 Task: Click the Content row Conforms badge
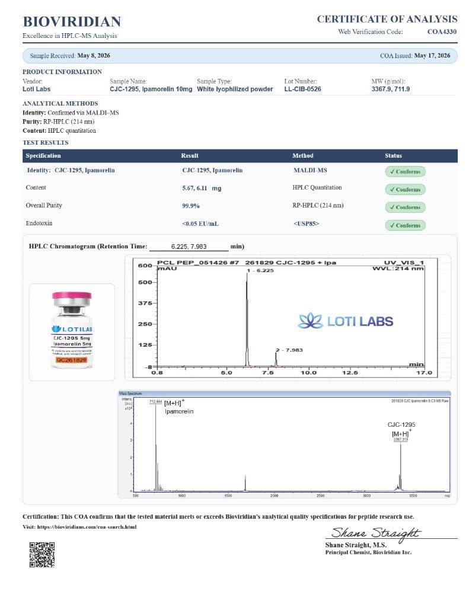(405, 189)
